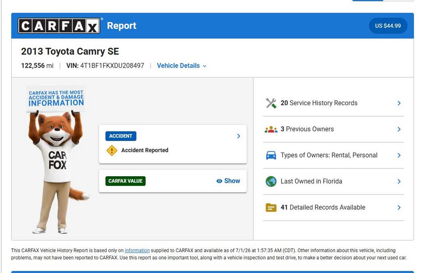Click the green CARFAX VALUE badge
Image resolution: width=444 pixels, height=273 pixels.
[125, 181]
